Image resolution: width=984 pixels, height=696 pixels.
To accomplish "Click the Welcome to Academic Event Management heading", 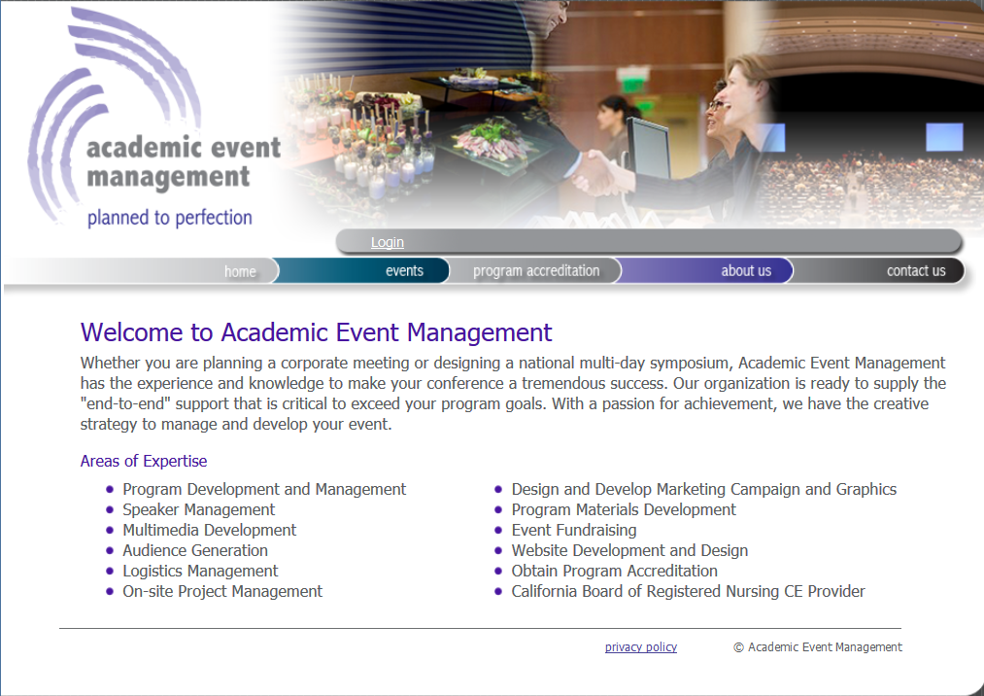I will click(316, 332).
